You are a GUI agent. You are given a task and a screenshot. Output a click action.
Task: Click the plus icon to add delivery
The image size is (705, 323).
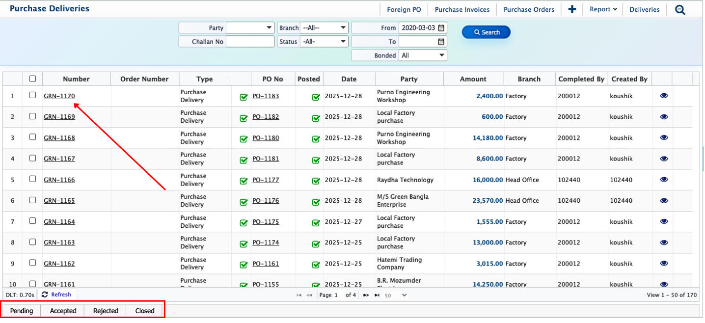(x=572, y=9)
